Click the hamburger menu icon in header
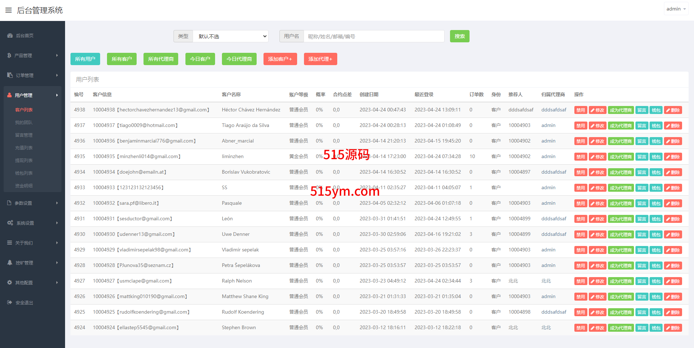Viewport: 694px width, 348px height. click(8, 10)
